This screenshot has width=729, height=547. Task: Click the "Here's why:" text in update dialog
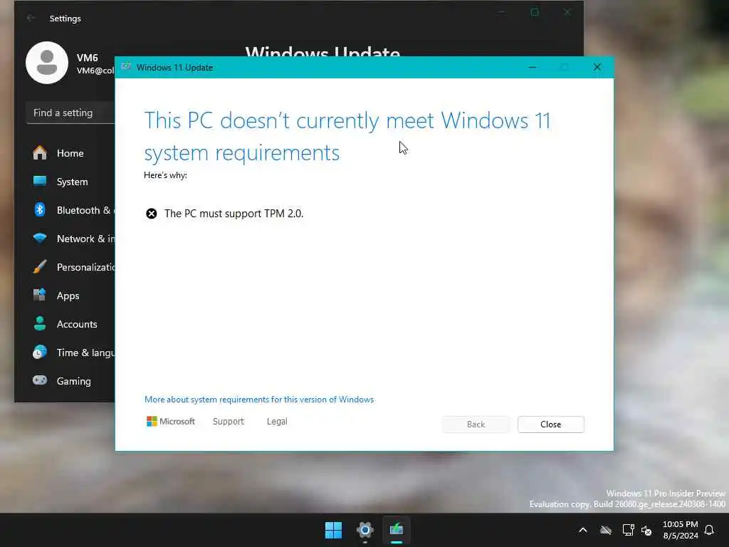click(165, 175)
